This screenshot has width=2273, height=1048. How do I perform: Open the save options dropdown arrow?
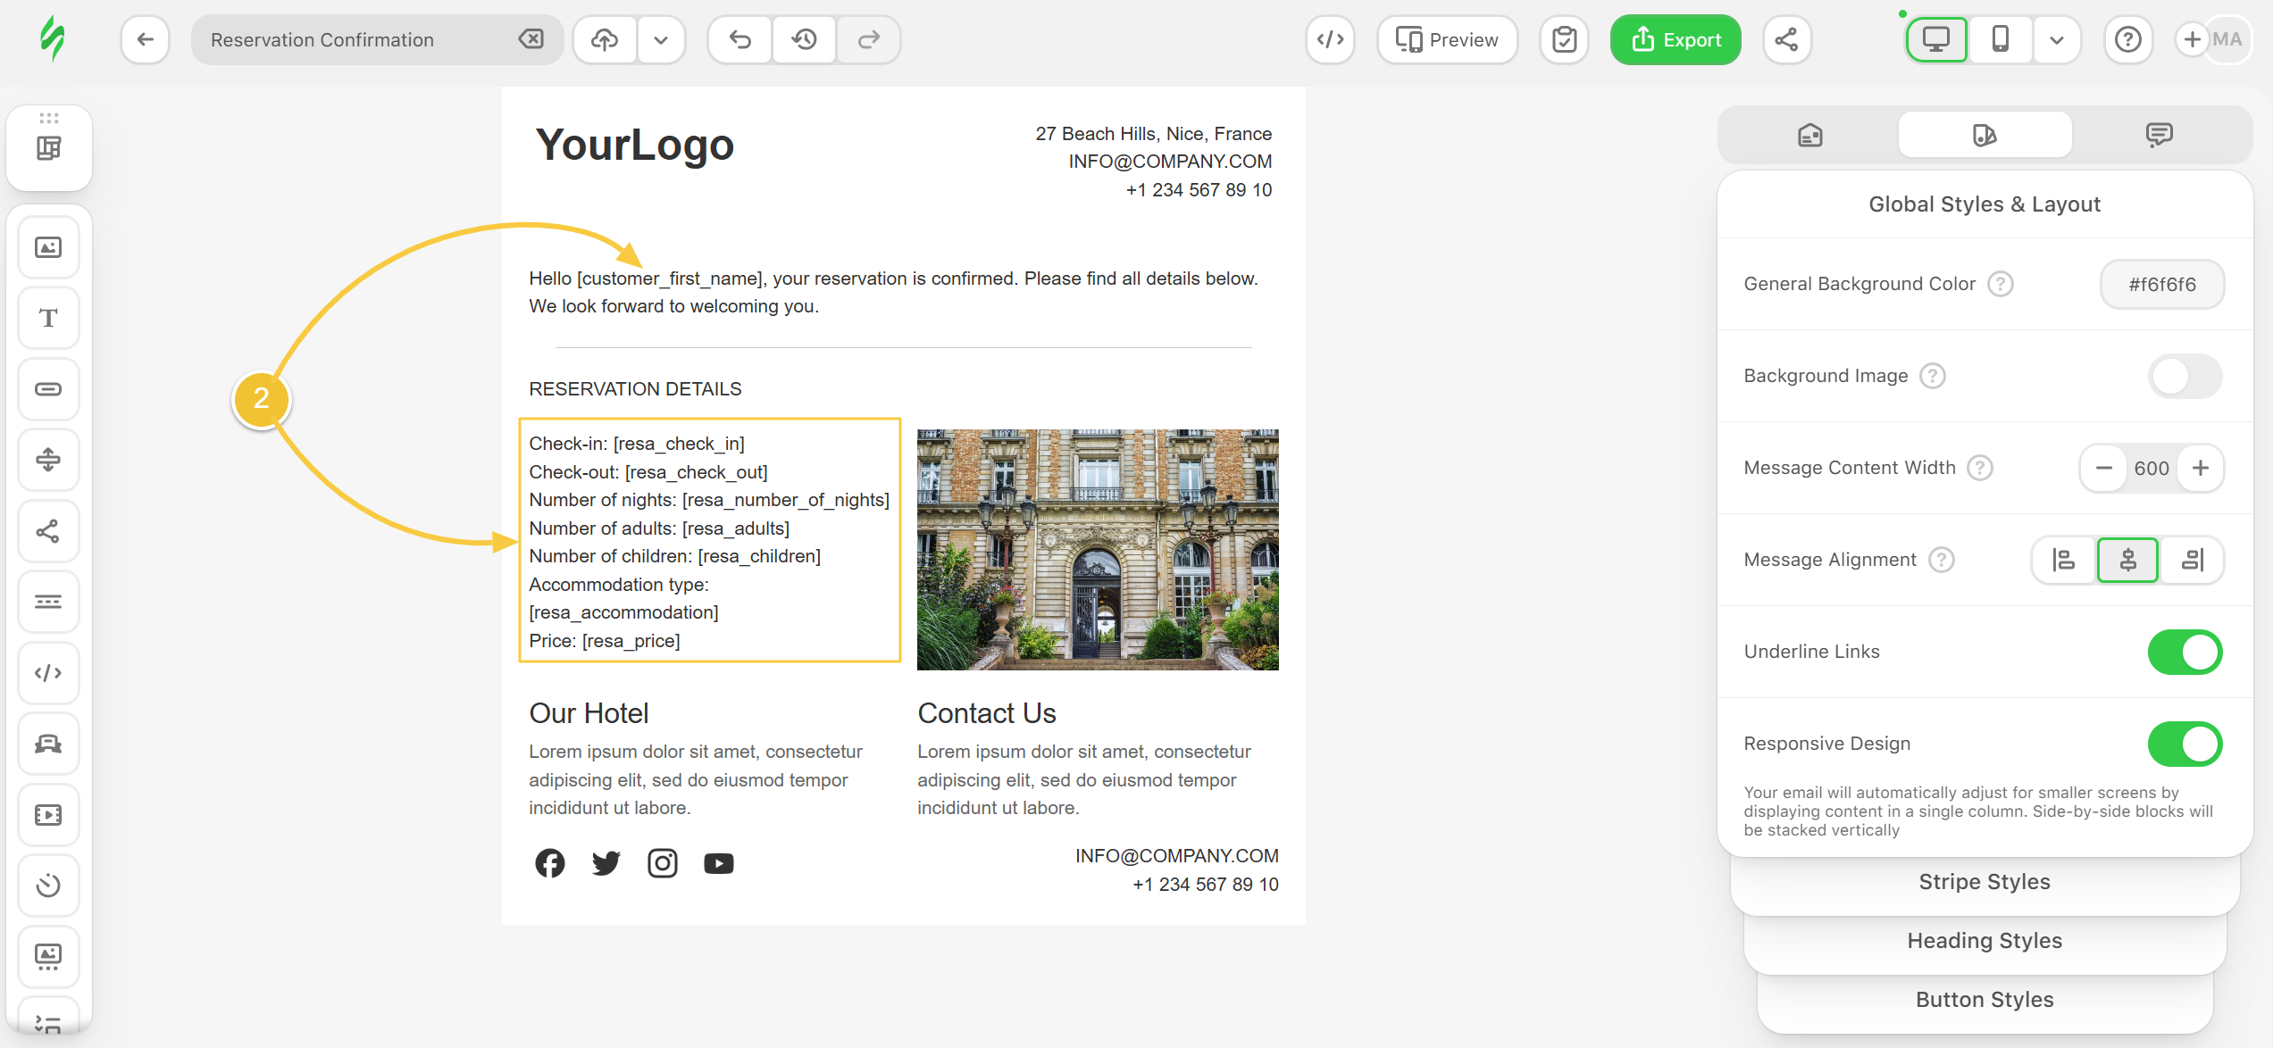661,39
